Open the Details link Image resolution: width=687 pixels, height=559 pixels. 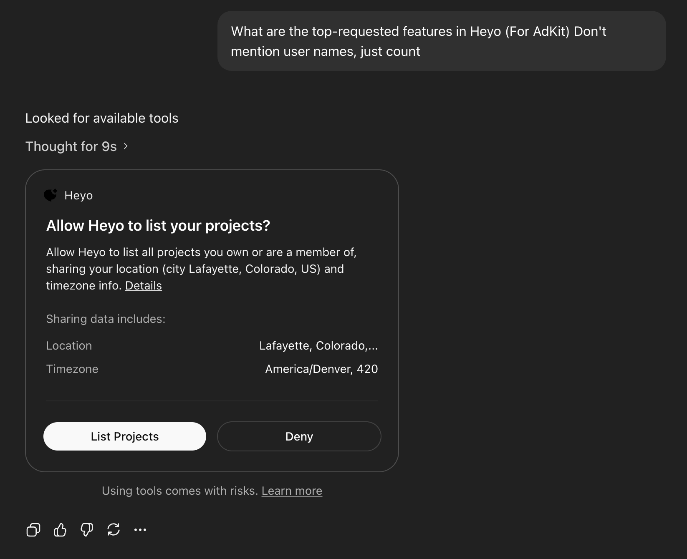(x=143, y=285)
